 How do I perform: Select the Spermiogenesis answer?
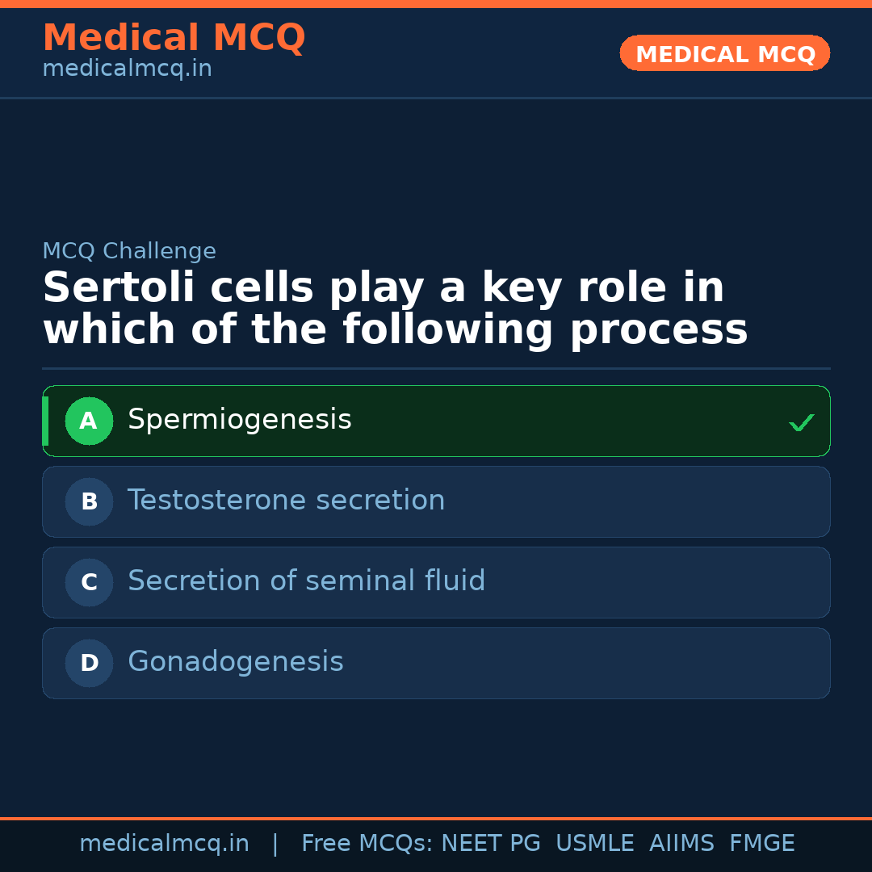coord(240,420)
